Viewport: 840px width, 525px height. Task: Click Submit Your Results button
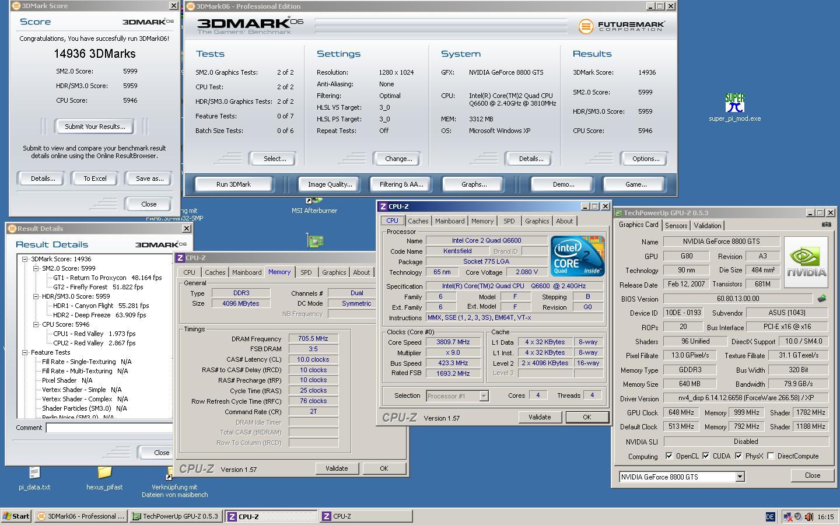coord(94,127)
